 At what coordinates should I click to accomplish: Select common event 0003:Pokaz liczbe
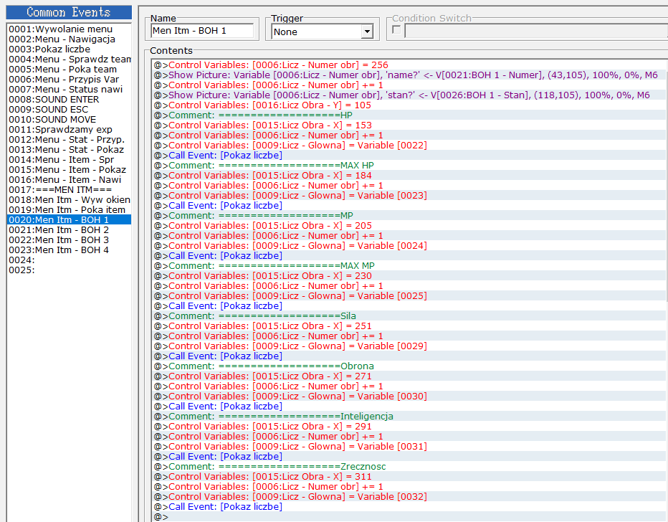tap(70, 49)
